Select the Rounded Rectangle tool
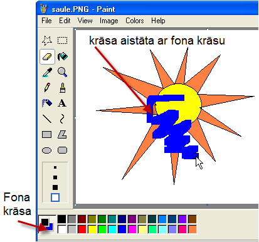The width and height of the screenshot is (259, 242). pos(62,150)
